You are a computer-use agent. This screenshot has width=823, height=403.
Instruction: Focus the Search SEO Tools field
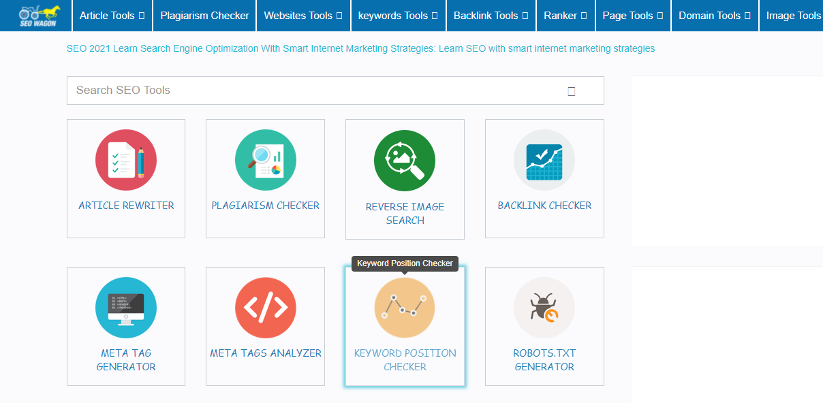(335, 91)
